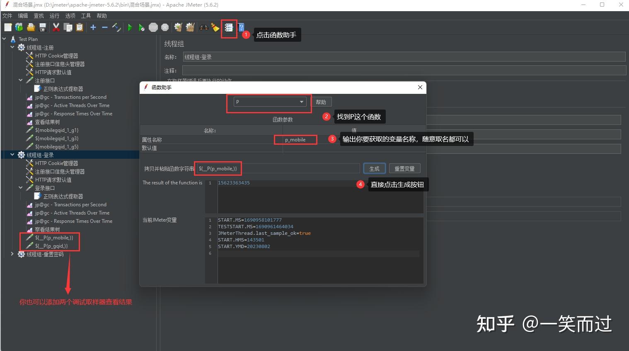Click the 生成 button
Screen dimensions: 629x351
pyautogui.click(x=375, y=169)
